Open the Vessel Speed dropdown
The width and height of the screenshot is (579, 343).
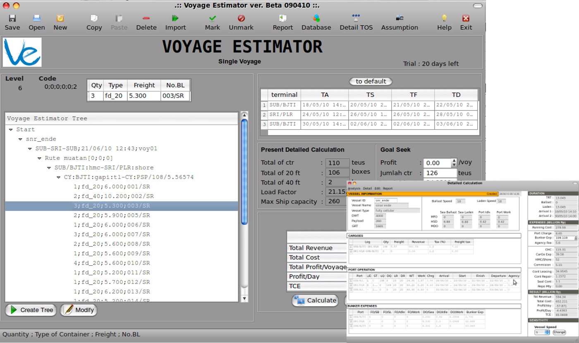coord(542,332)
